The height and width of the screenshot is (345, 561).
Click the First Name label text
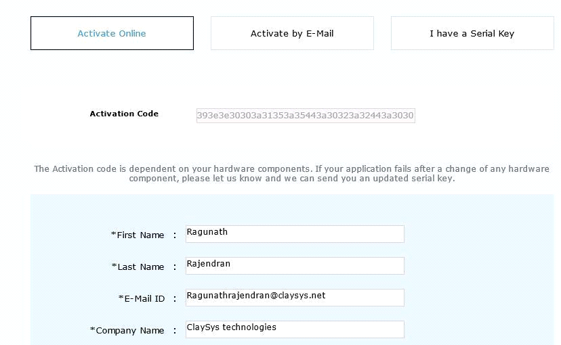[140, 235]
